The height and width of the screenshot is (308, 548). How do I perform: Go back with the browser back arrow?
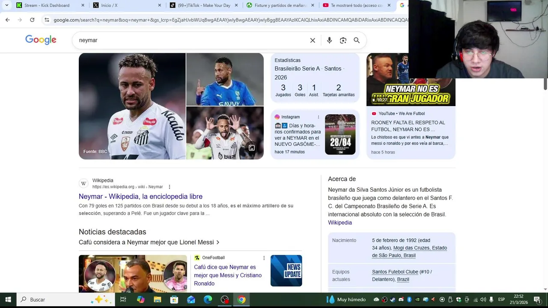click(x=7, y=20)
